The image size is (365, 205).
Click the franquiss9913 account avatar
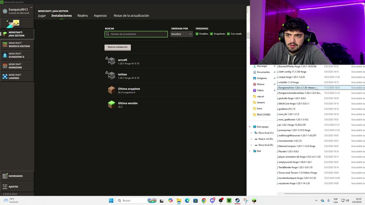pos(5,11)
